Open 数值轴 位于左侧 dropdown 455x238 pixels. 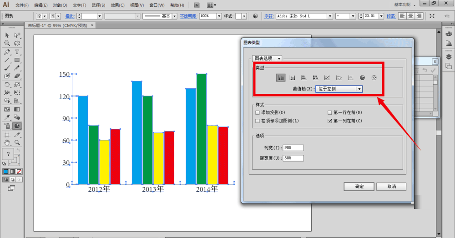[x=339, y=89]
